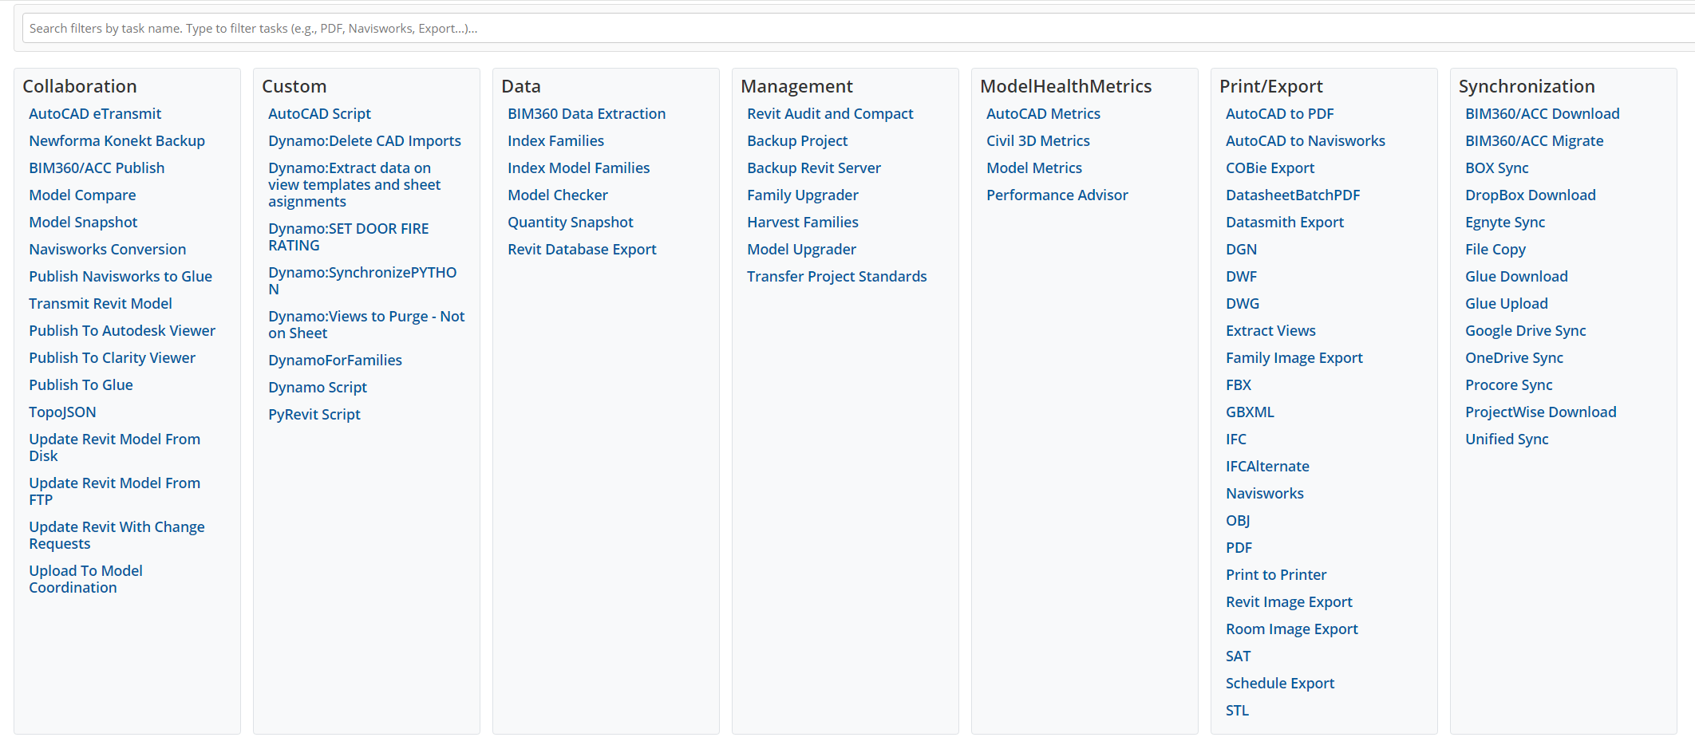Choose the Schedule Export task
1695x749 pixels.
point(1279,684)
